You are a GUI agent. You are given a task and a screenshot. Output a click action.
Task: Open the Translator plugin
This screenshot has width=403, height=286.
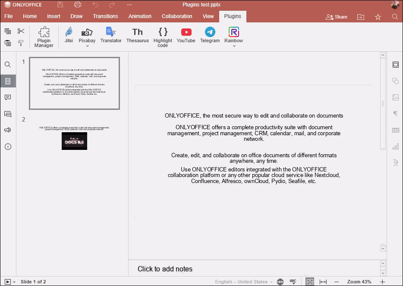111,35
